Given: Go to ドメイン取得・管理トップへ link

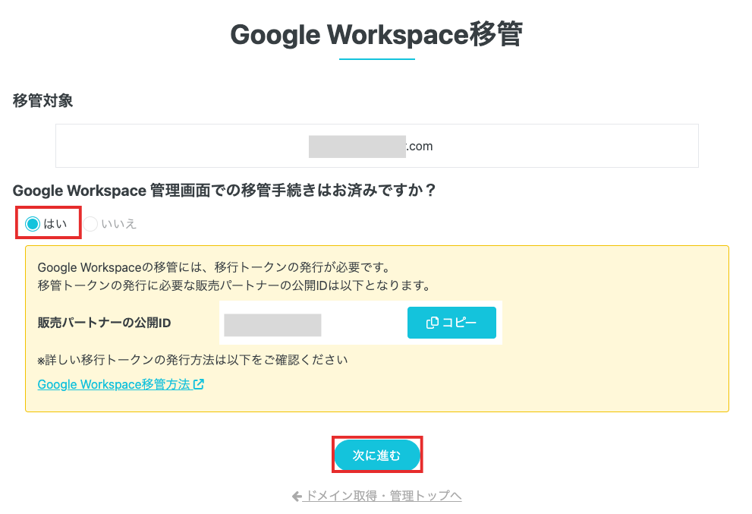Looking at the screenshot, I should click(x=382, y=496).
